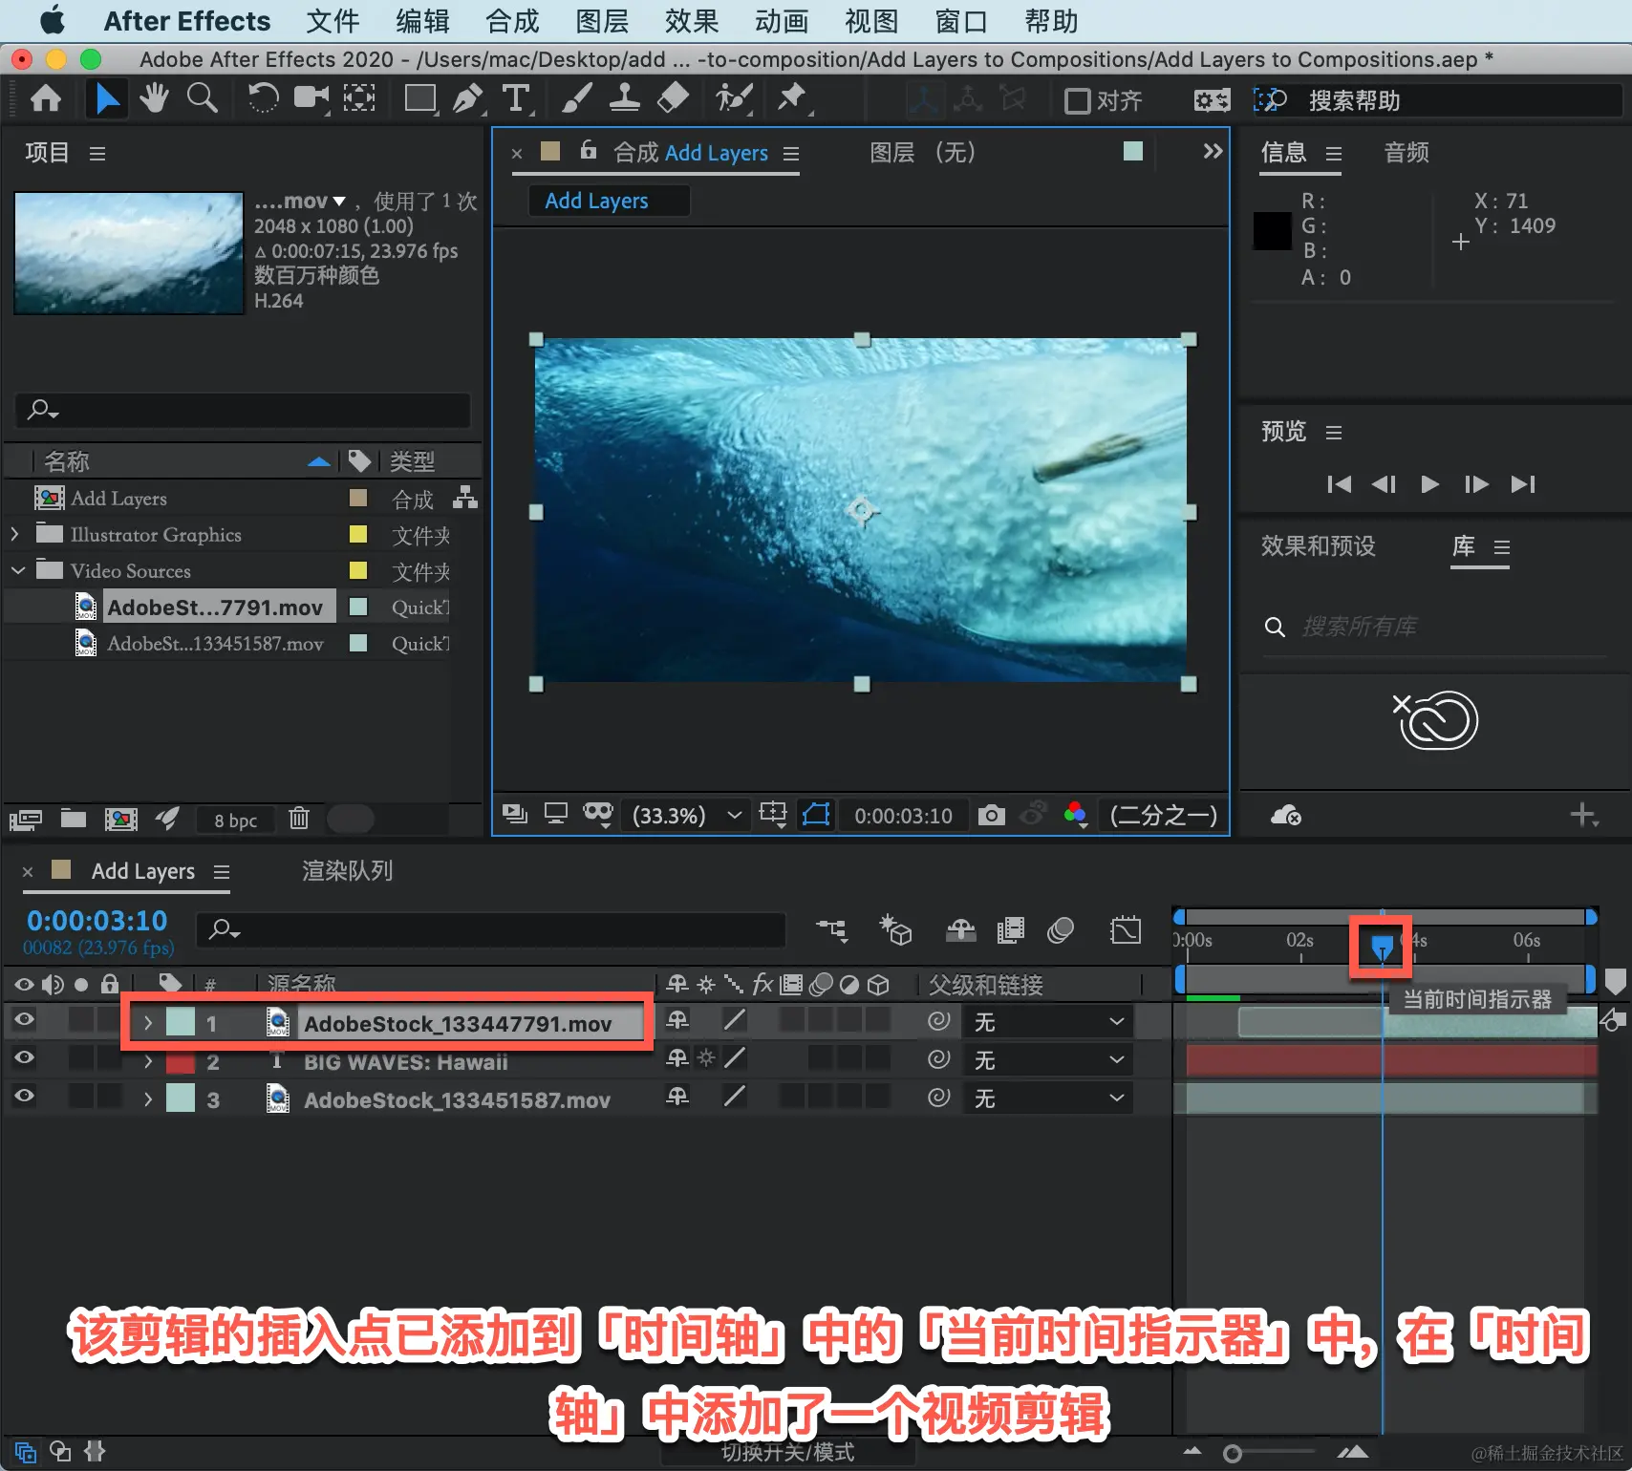Screen dimensions: 1632x1471
Task: Switch to the 音频 tab
Action: tap(1407, 153)
